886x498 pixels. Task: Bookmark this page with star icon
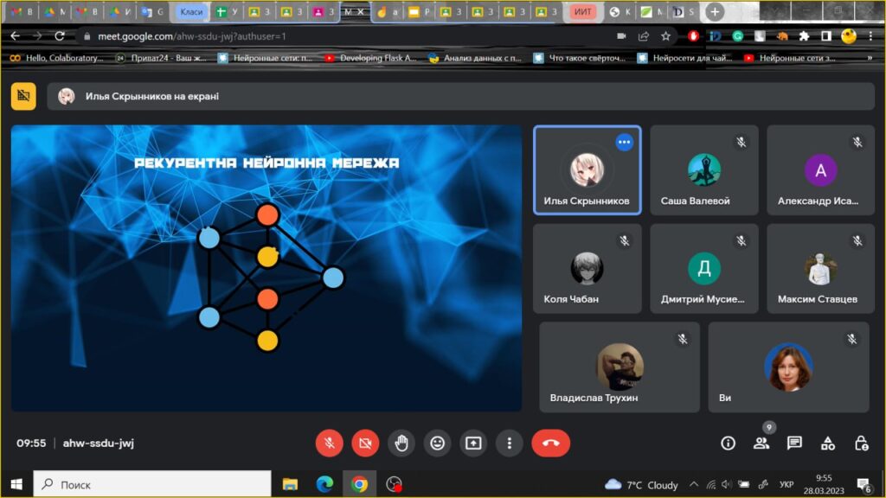(665, 36)
